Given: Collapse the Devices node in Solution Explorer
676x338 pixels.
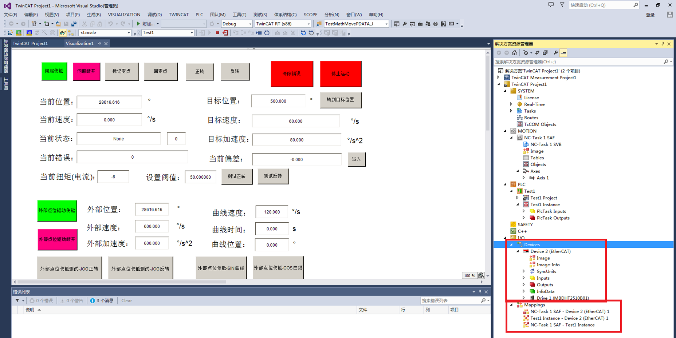Looking at the screenshot, I should tap(512, 244).
